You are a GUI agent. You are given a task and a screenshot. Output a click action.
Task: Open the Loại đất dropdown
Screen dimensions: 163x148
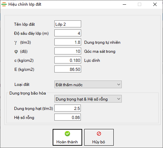88,85
